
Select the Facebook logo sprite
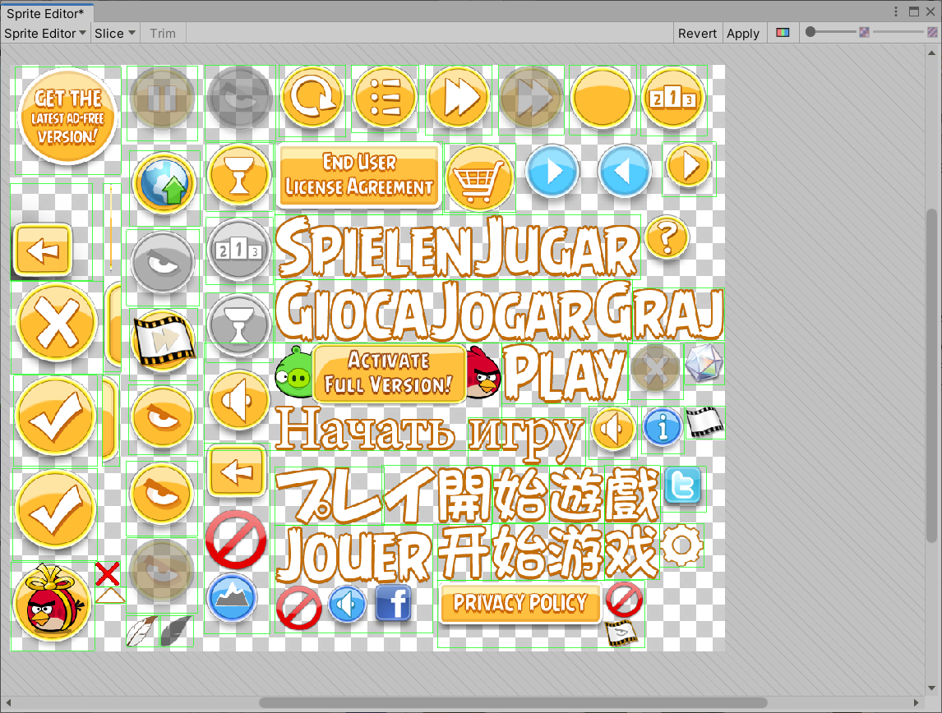(394, 603)
